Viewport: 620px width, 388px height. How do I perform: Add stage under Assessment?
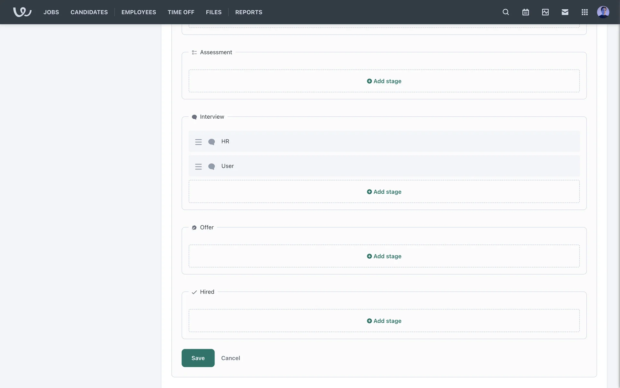384,81
